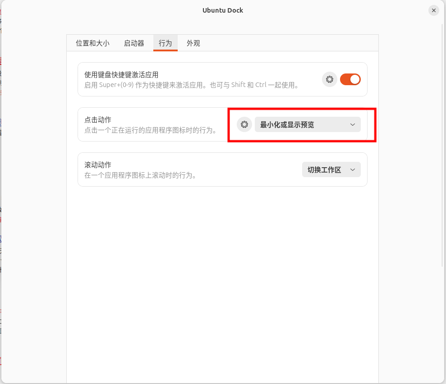The width and height of the screenshot is (446, 384).
Task: Click the Super+(0-9) shortcut description text
Action: click(x=192, y=85)
